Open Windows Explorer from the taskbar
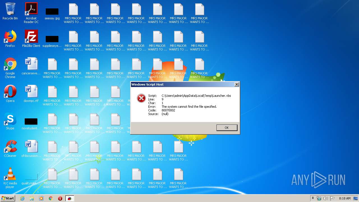The image size is (359, 202). pos(32,198)
